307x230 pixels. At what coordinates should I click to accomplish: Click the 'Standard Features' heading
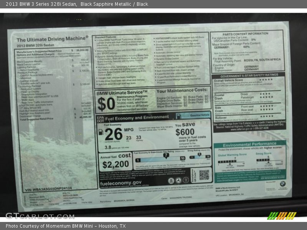point(105,37)
